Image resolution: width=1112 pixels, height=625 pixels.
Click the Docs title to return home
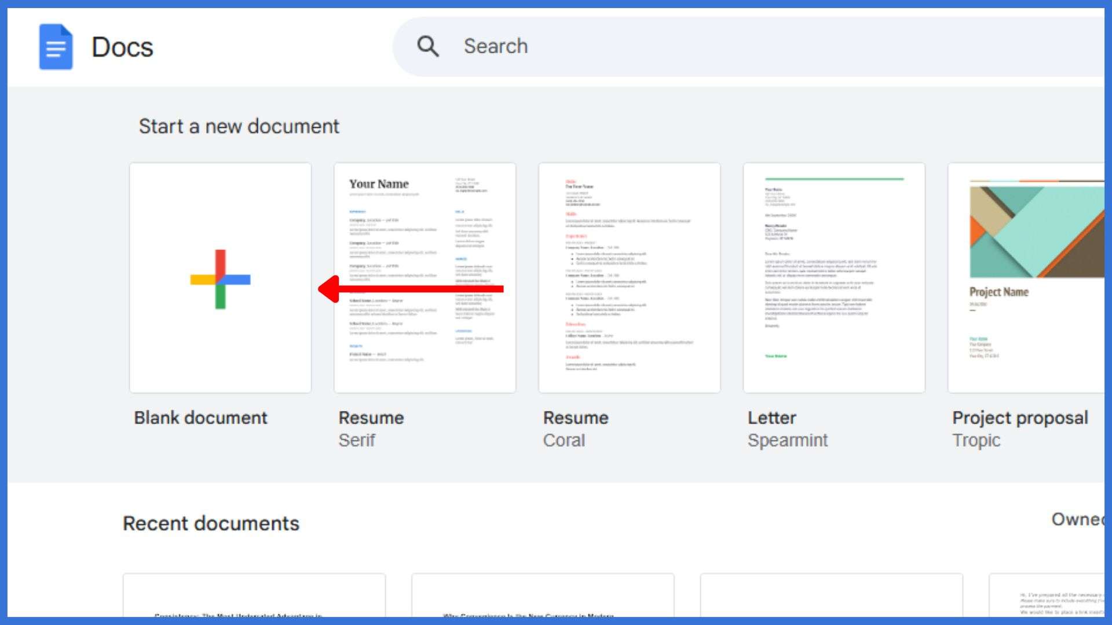coord(122,47)
